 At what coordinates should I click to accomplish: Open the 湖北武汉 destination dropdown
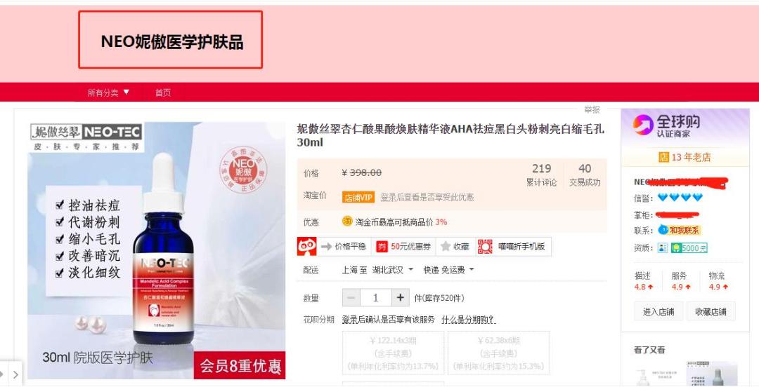click(393, 270)
